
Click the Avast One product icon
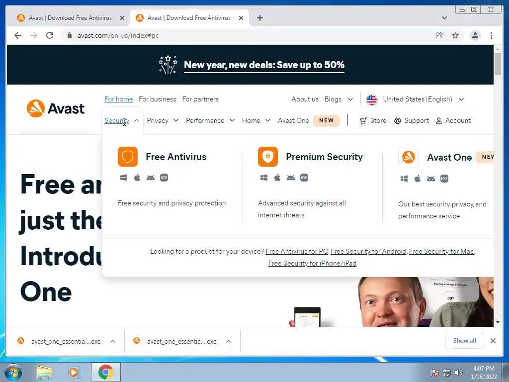coord(409,157)
